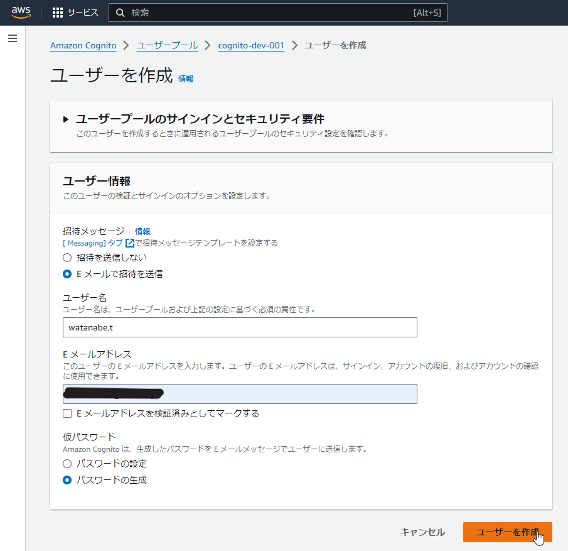Click the ユーザー名 input field

pyautogui.click(x=240, y=327)
